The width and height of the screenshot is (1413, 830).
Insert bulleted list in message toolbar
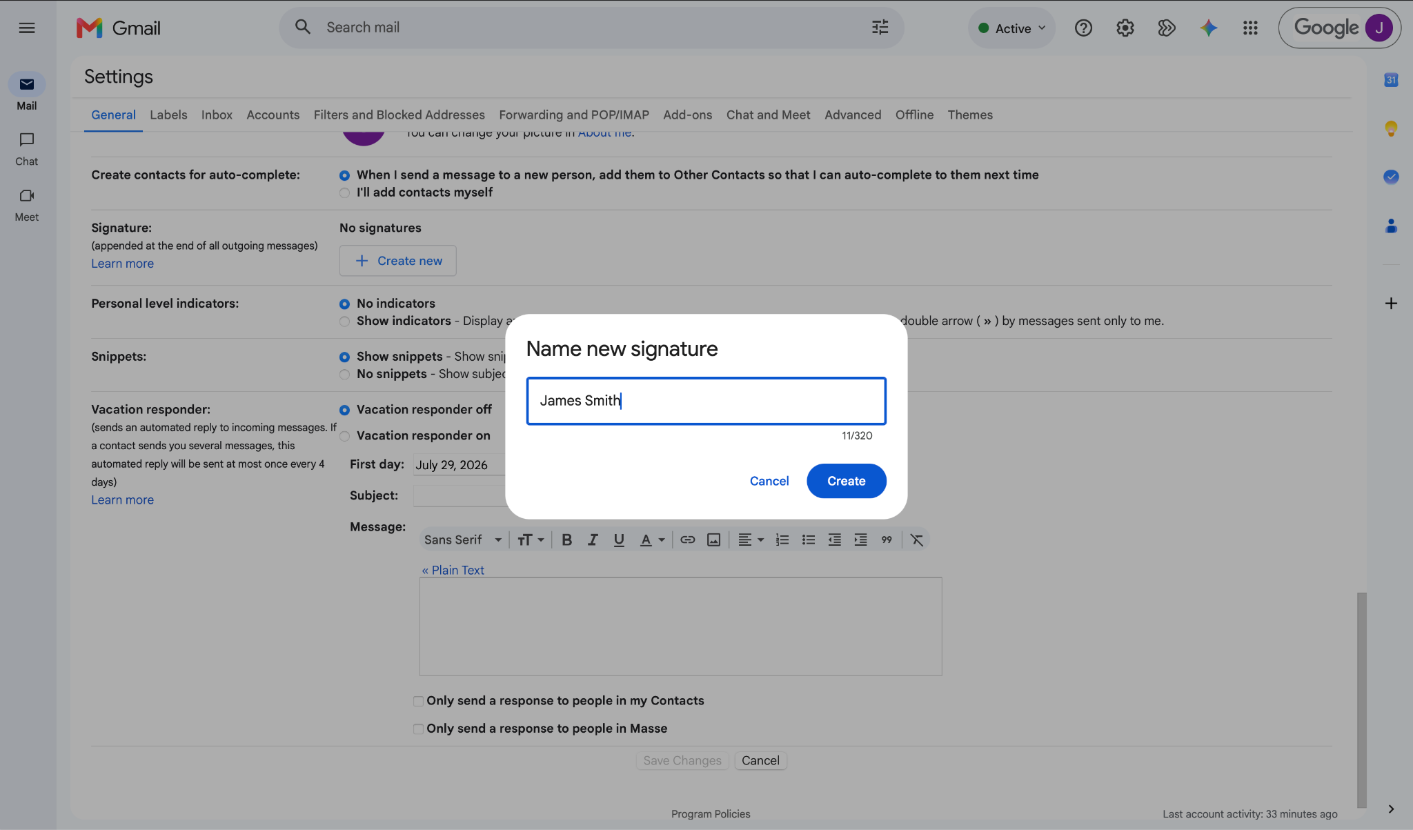(808, 540)
